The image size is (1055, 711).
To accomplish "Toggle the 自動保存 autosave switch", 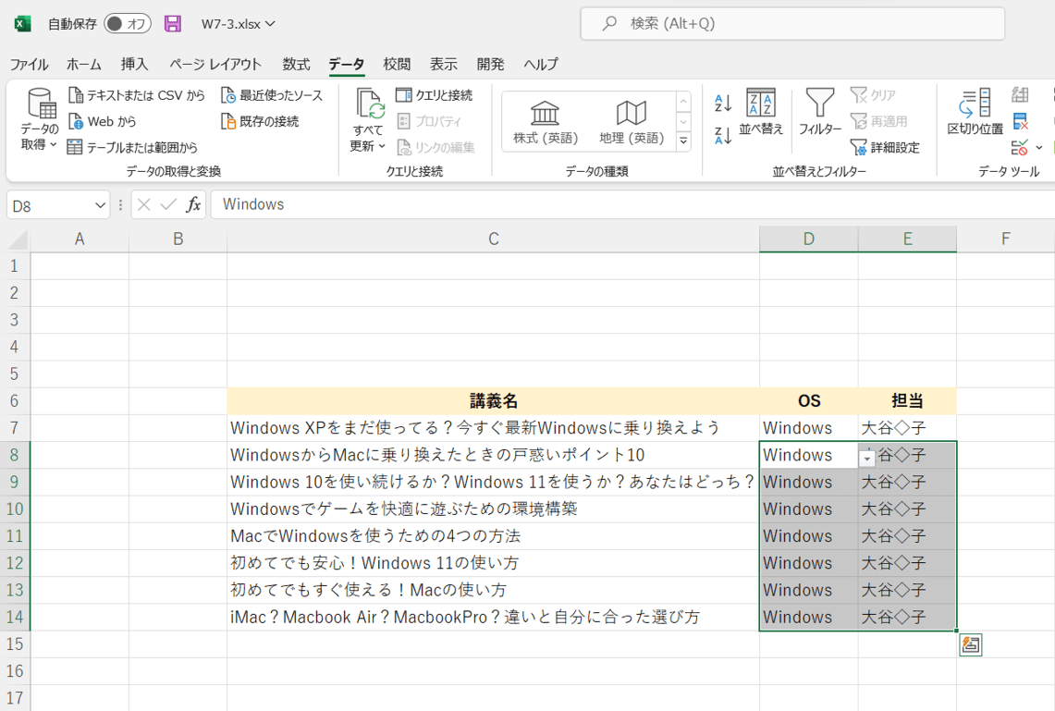I will tap(128, 24).
